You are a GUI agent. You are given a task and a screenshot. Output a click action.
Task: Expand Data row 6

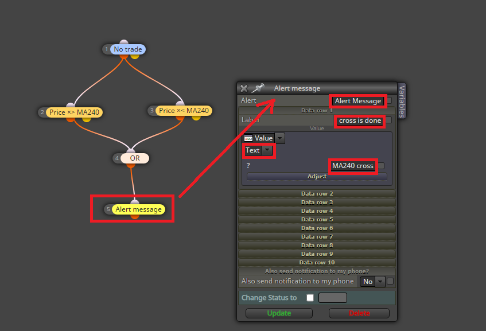[317, 228]
